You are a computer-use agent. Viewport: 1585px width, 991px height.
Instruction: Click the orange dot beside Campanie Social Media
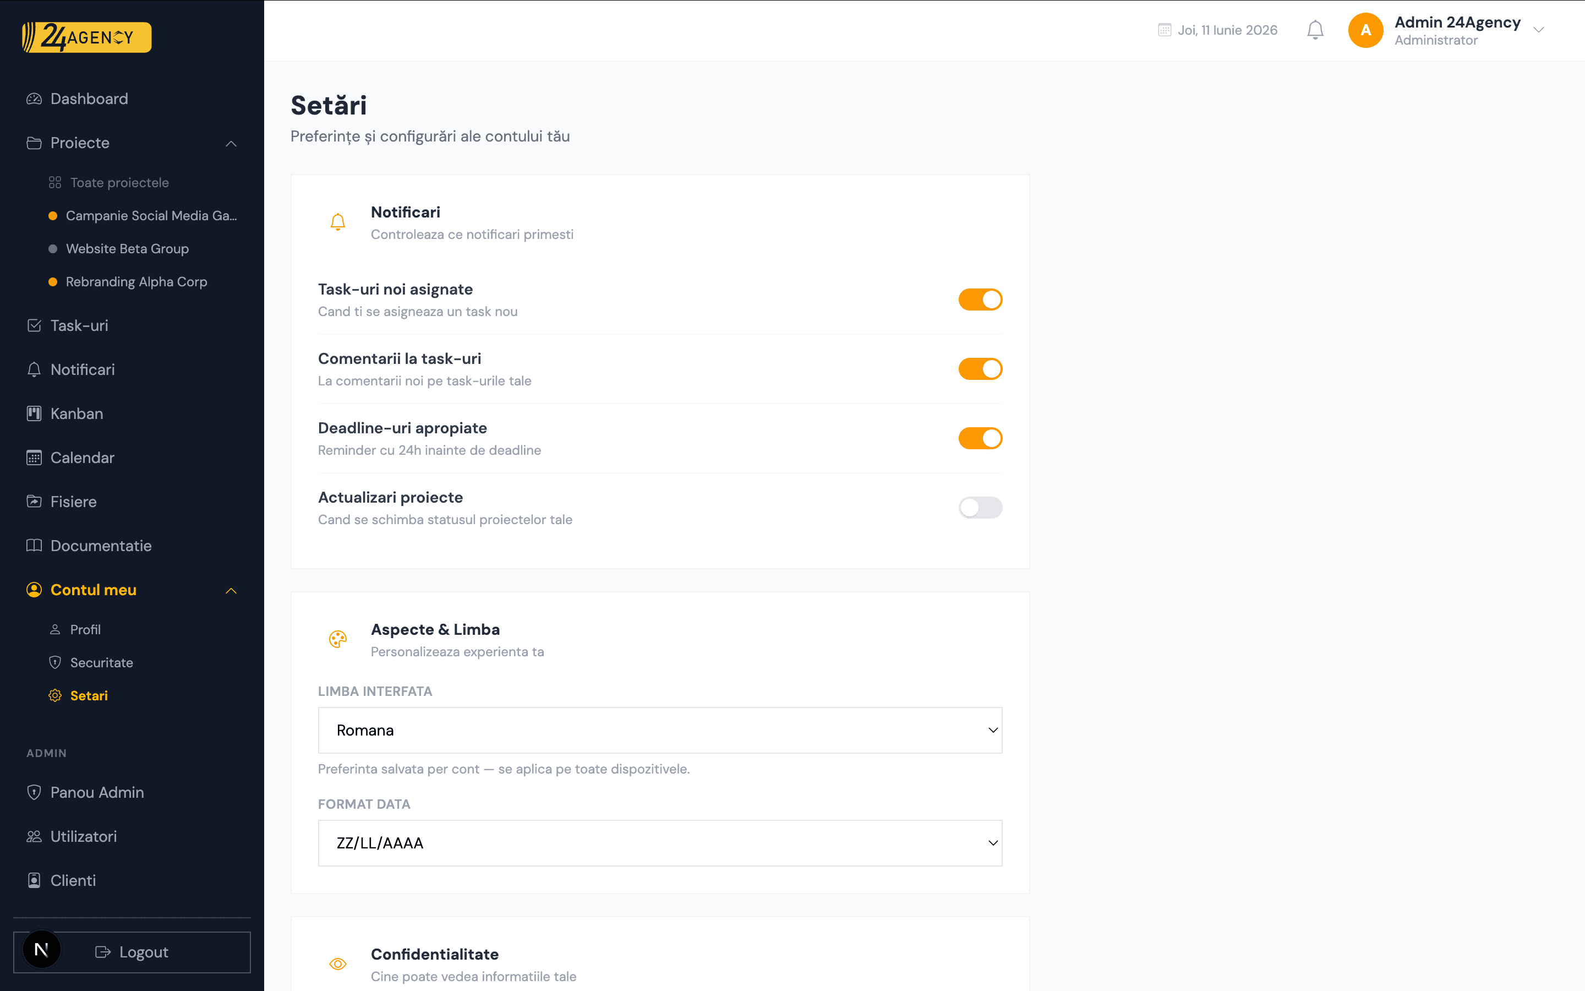pyautogui.click(x=53, y=216)
